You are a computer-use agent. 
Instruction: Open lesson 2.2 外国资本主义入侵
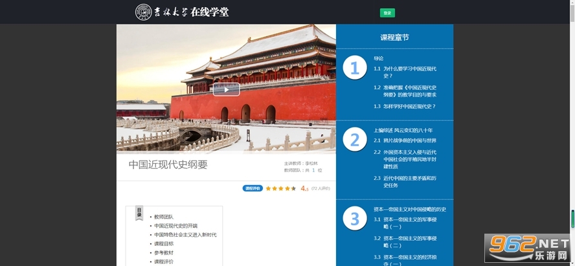405,159
